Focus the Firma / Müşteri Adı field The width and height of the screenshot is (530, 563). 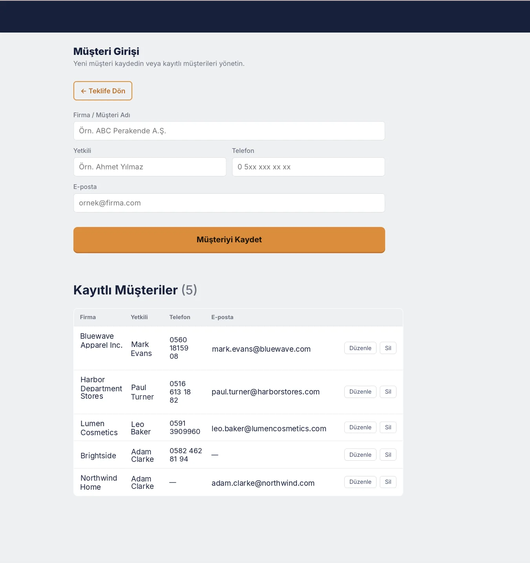[229, 131]
